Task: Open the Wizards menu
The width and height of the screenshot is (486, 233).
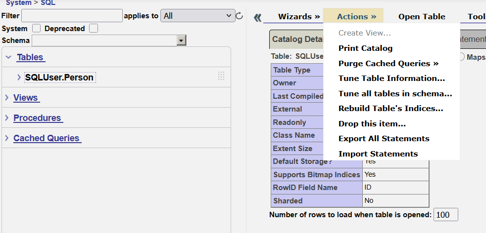Action: [x=298, y=17]
